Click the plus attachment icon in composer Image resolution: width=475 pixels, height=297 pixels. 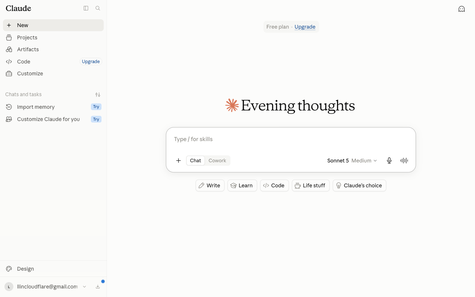point(178,160)
